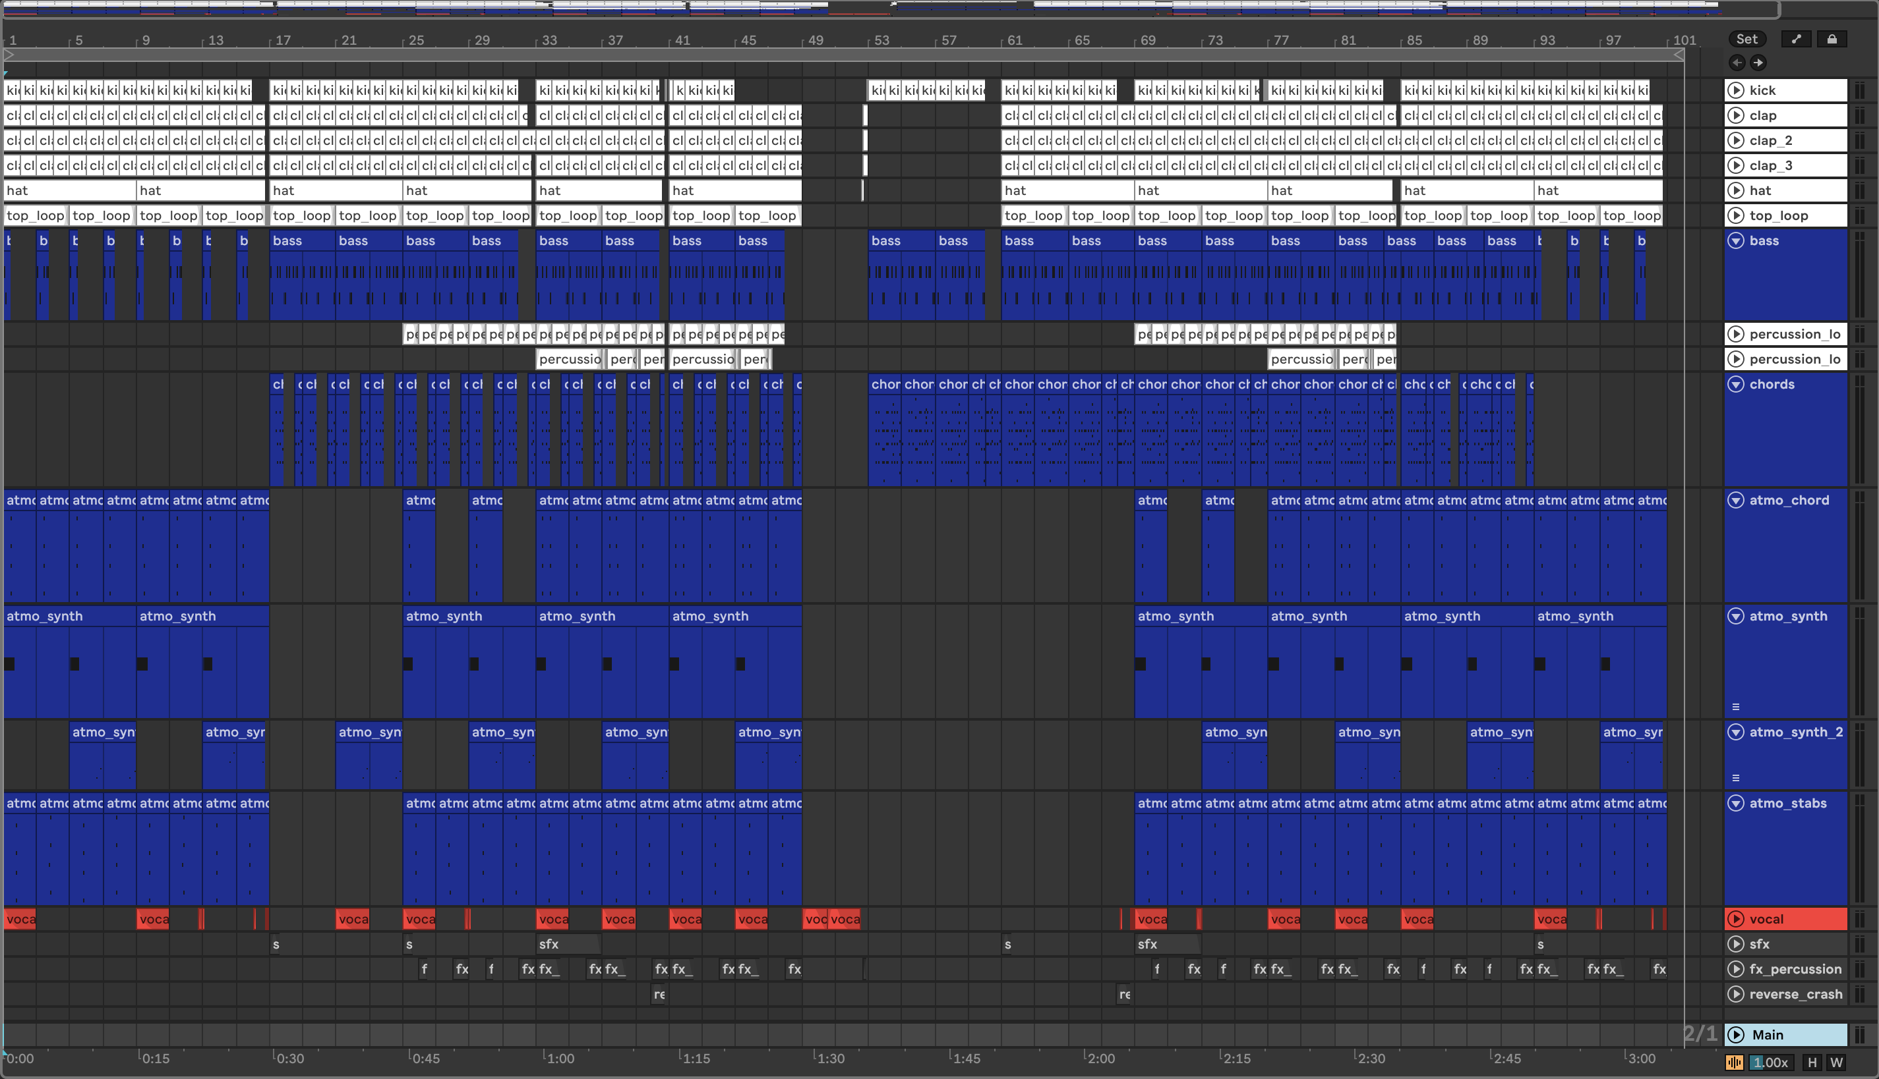This screenshot has height=1079, width=1879.
Task: Toggle optimize arrangement width W
Action: tap(1836, 1063)
